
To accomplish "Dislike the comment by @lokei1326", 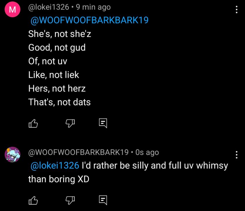I will 69,124.
